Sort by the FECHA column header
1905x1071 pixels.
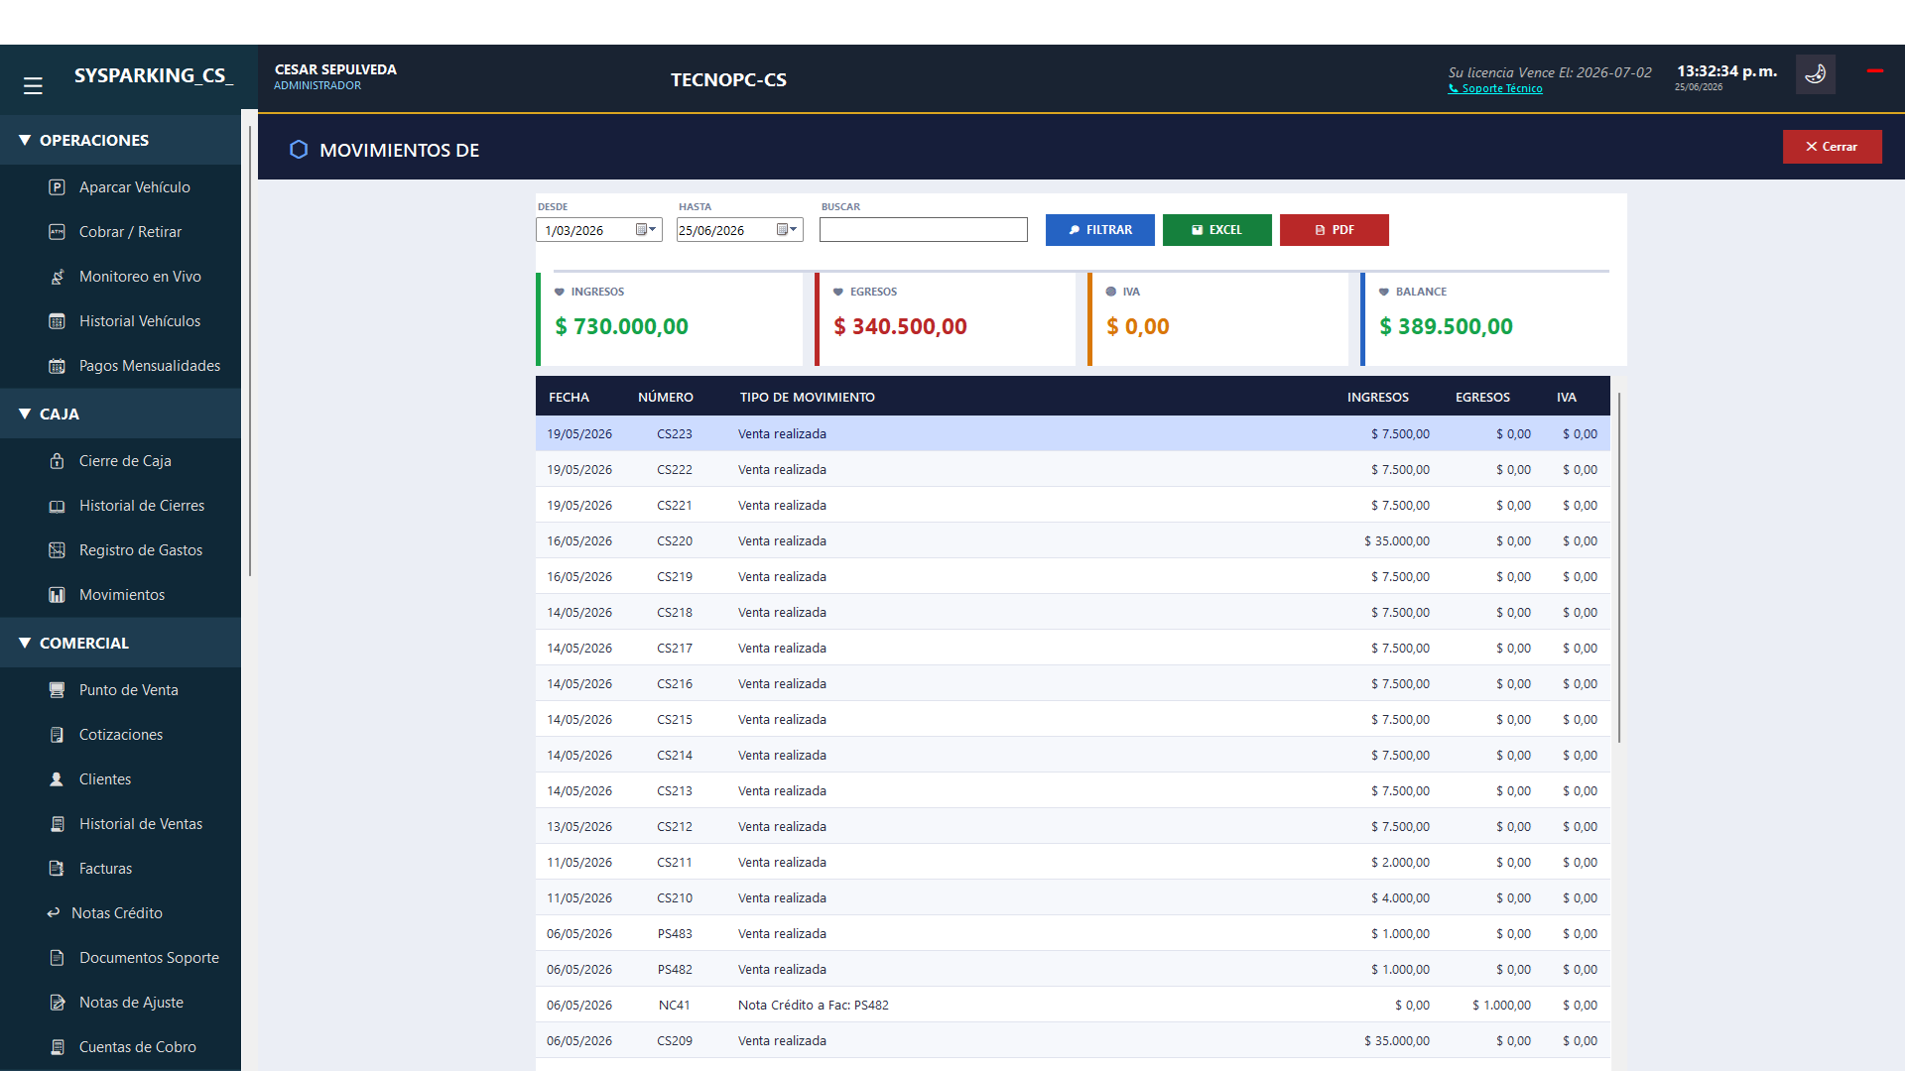click(569, 397)
